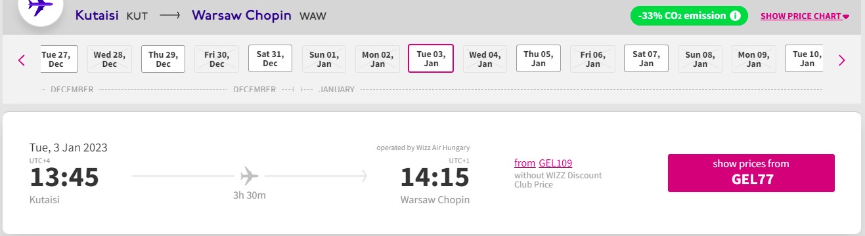Select the Sat 31, Dec date
The image size is (865, 236).
[x=270, y=58]
